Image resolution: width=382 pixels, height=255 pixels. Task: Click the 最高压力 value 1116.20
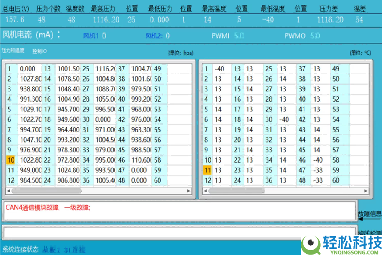(105, 19)
